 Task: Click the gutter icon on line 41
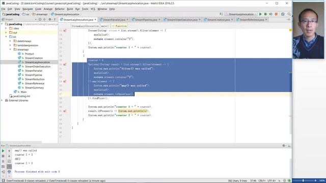[65, 111]
